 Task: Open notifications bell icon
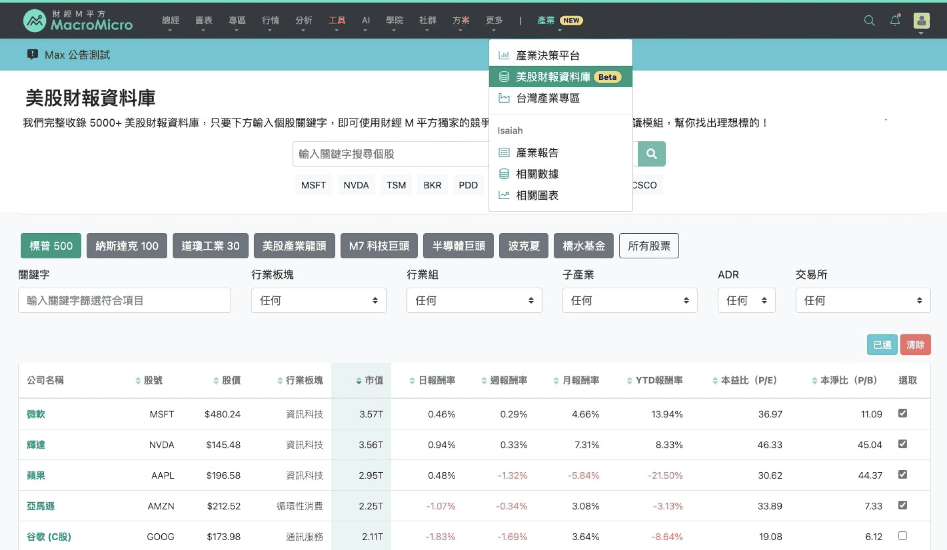895,21
